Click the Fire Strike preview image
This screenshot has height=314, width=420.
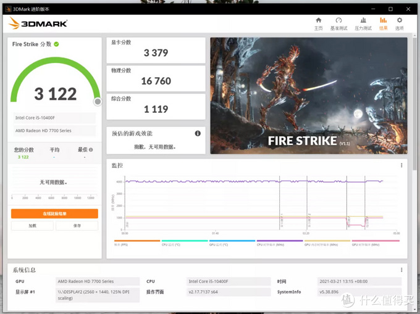[x=308, y=96]
